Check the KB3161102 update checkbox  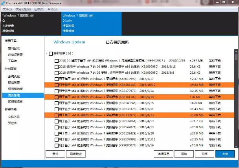click(x=57, y=97)
